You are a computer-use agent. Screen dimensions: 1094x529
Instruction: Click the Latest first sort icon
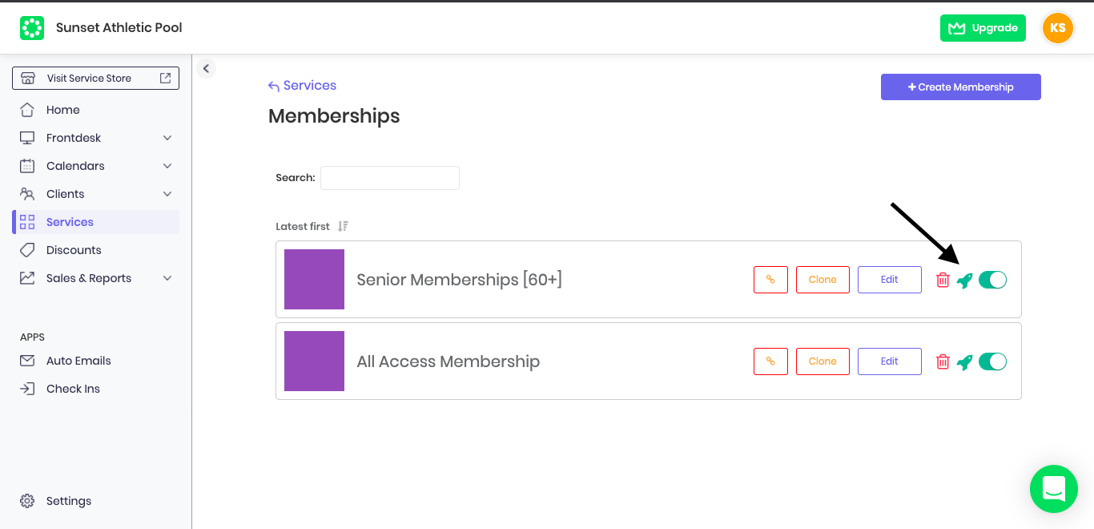coord(343,226)
